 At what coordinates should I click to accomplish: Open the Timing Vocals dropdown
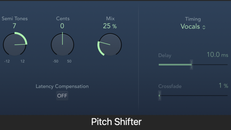pyautogui.click(x=193, y=27)
